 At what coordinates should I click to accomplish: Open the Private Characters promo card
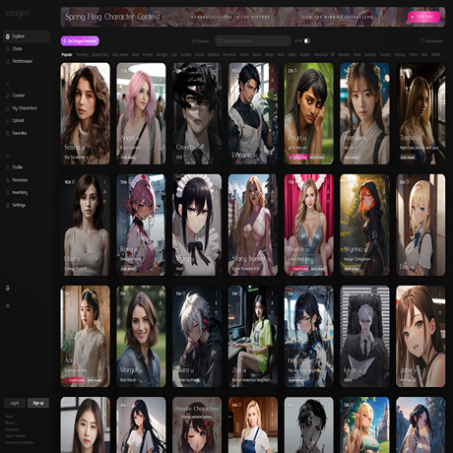click(x=197, y=424)
